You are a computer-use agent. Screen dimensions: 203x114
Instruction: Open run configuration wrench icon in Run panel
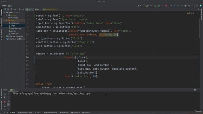coord(5,97)
